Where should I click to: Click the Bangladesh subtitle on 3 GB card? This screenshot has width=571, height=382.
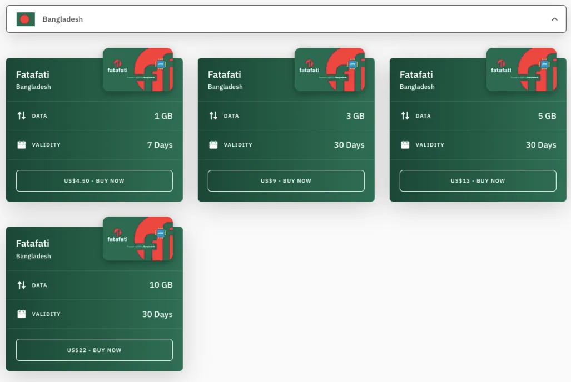225,87
